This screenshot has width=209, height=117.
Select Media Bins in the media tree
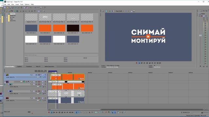coord(13,16)
